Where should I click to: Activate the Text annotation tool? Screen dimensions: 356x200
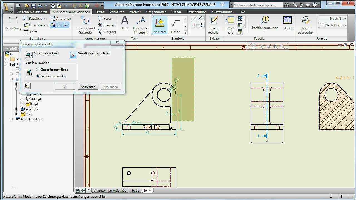(x=125, y=23)
